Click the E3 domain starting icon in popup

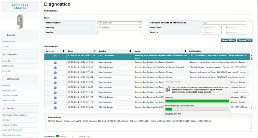tap(168, 89)
